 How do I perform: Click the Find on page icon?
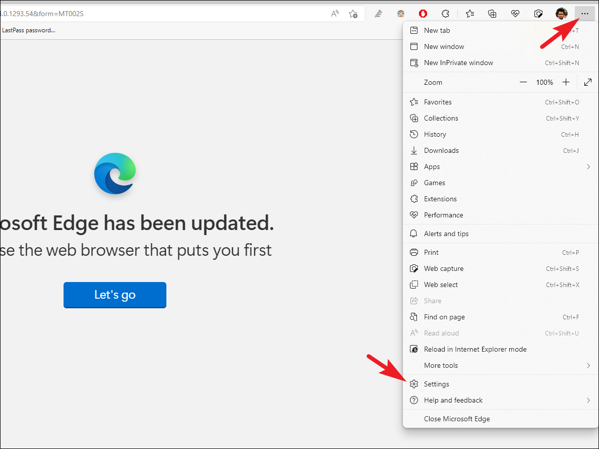click(414, 317)
